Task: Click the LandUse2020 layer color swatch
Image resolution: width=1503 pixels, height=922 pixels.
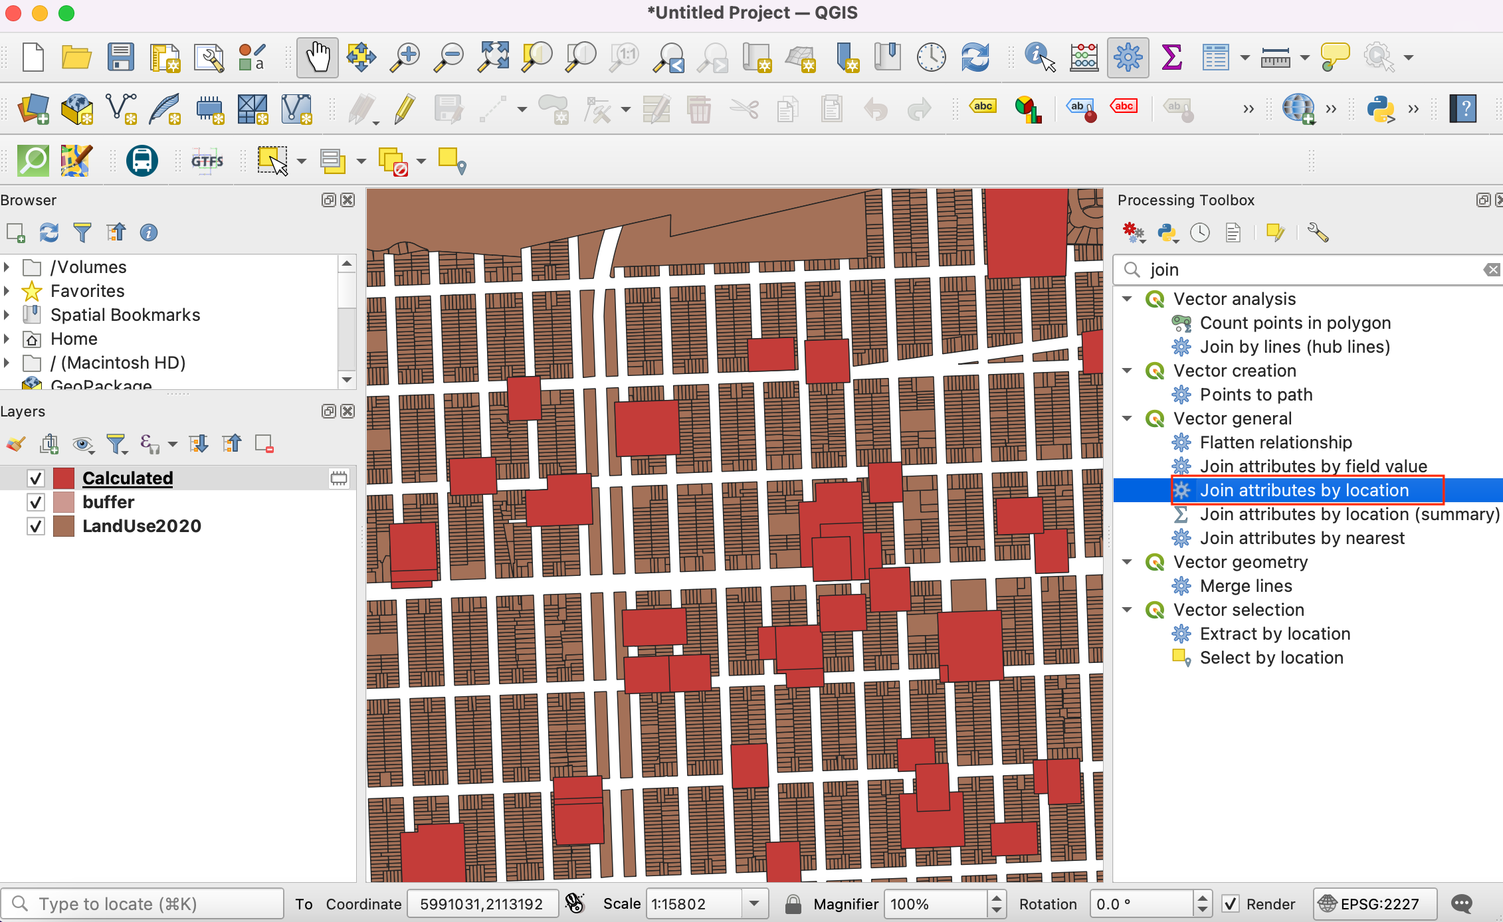Action: [63, 526]
